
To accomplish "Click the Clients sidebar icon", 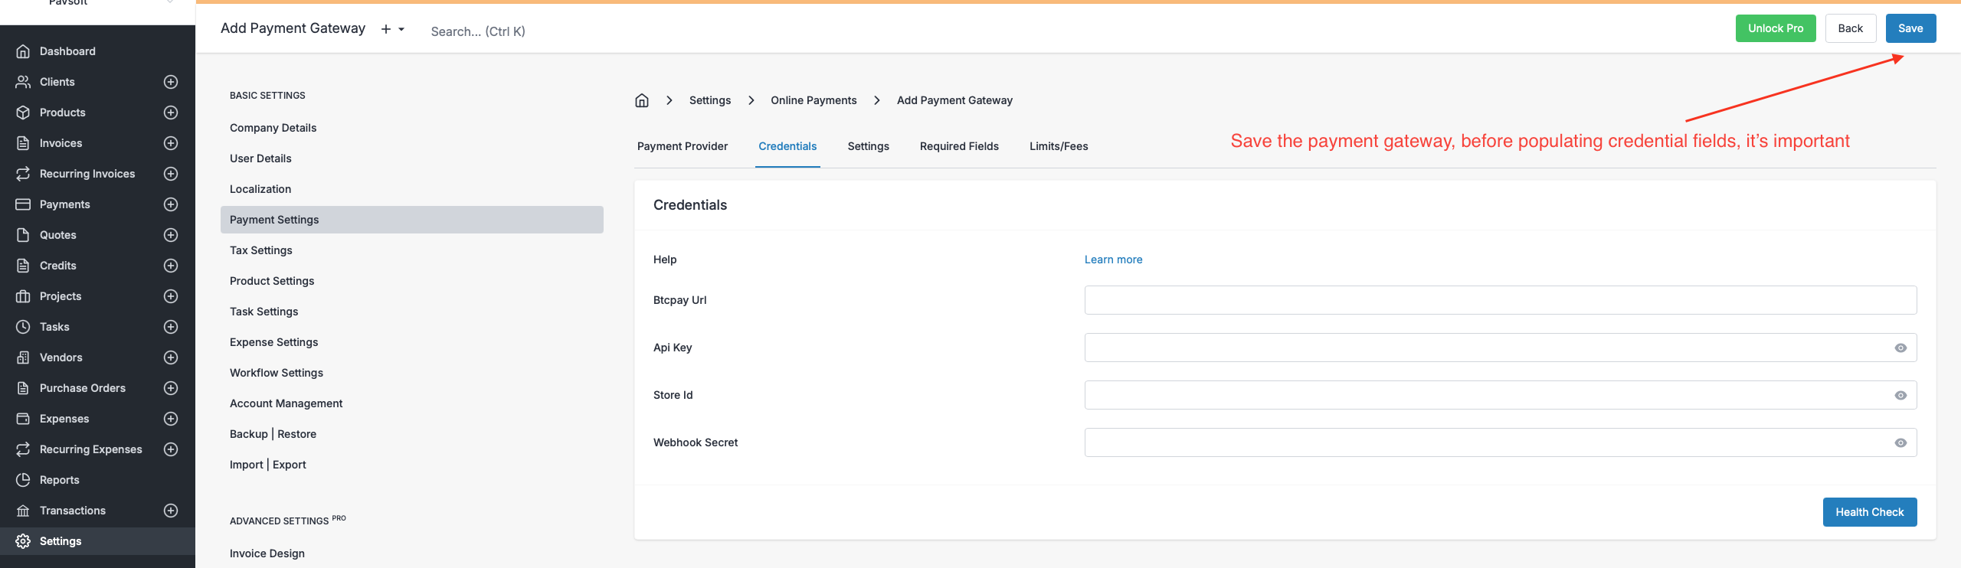I will point(23,82).
